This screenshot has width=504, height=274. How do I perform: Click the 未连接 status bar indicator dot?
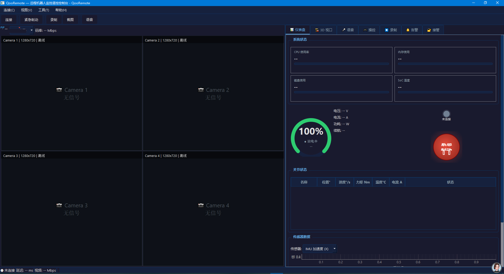pos(2,270)
